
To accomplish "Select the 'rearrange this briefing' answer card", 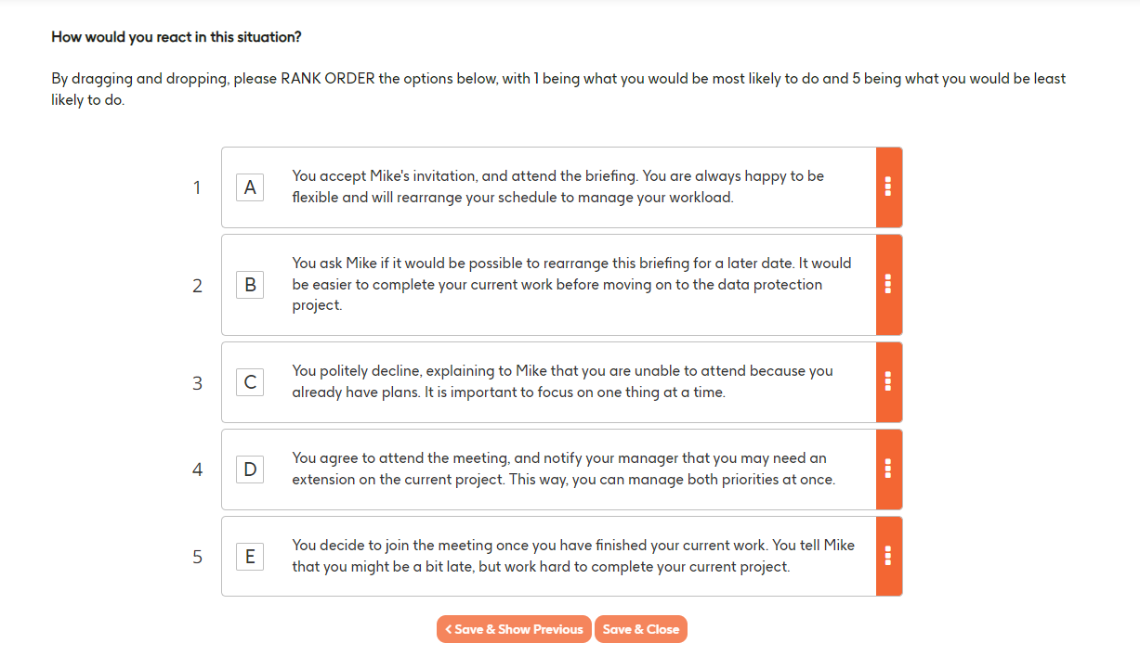I will (x=557, y=285).
